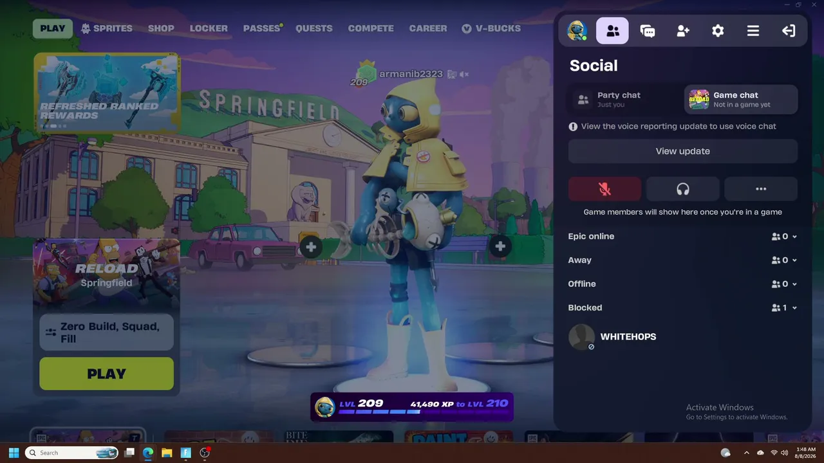Click the armanib2323 player name
Image resolution: width=824 pixels, height=463 pixels.
pyautogui.click(x=411, y=74)
